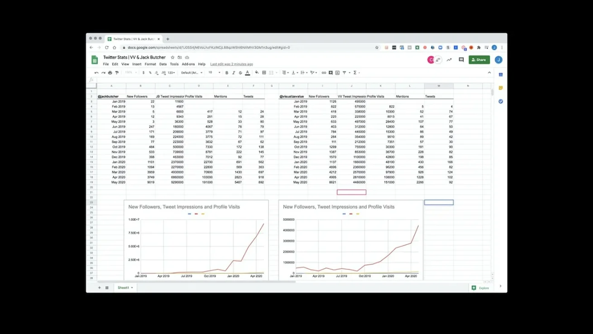593x334 pixels.
Task: Open the Format menu
Action: 150,64
